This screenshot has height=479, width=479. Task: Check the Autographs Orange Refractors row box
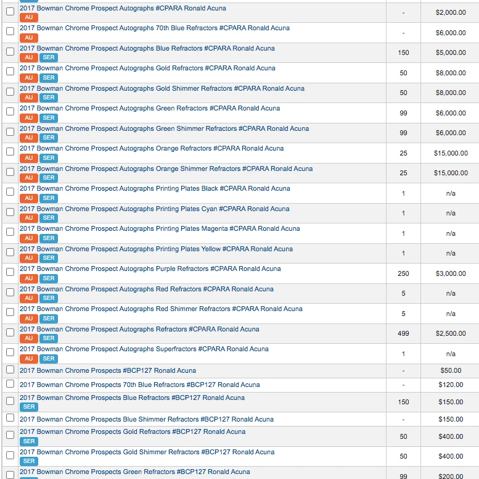(x=10, y=151)
